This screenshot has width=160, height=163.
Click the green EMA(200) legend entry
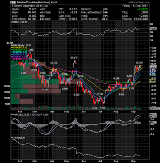[20, 50]
